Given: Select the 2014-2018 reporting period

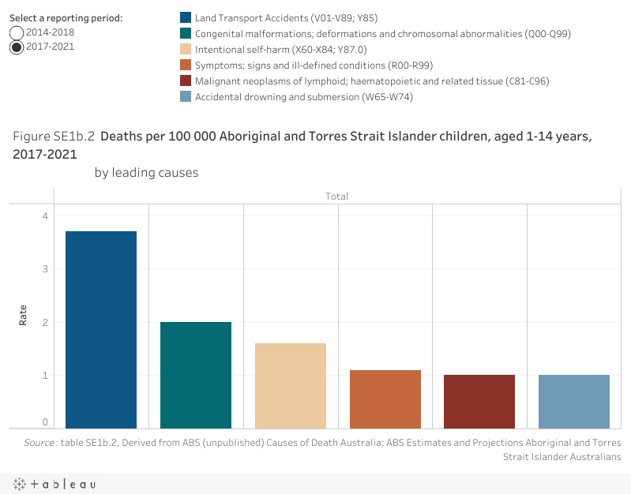Looking at the screenshot, I should tap(17, 32).
